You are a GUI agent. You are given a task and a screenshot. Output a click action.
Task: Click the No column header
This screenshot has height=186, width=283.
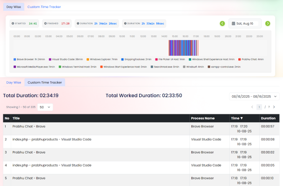pos(7,118)
